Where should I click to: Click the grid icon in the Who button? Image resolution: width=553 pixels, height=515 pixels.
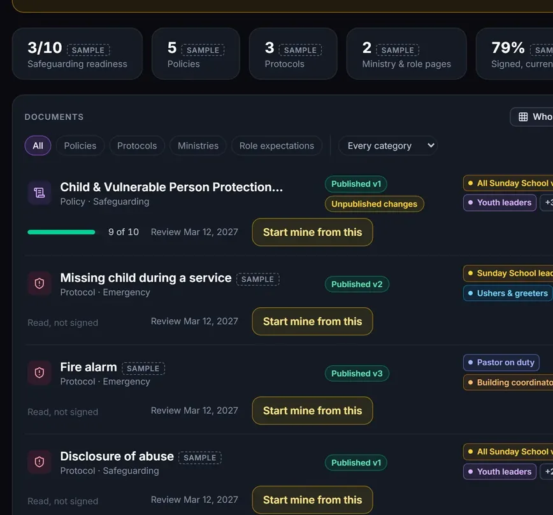(523, 117)
